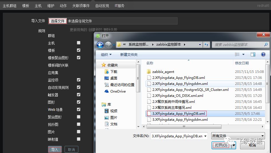Select file 3.XFlyingdata_App_FlyingDB.xml
This screenshot has width=271, height=153.
[176, 114]
